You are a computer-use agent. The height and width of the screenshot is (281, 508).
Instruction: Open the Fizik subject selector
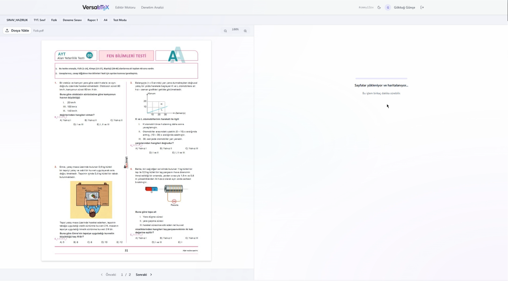(54, 20)
